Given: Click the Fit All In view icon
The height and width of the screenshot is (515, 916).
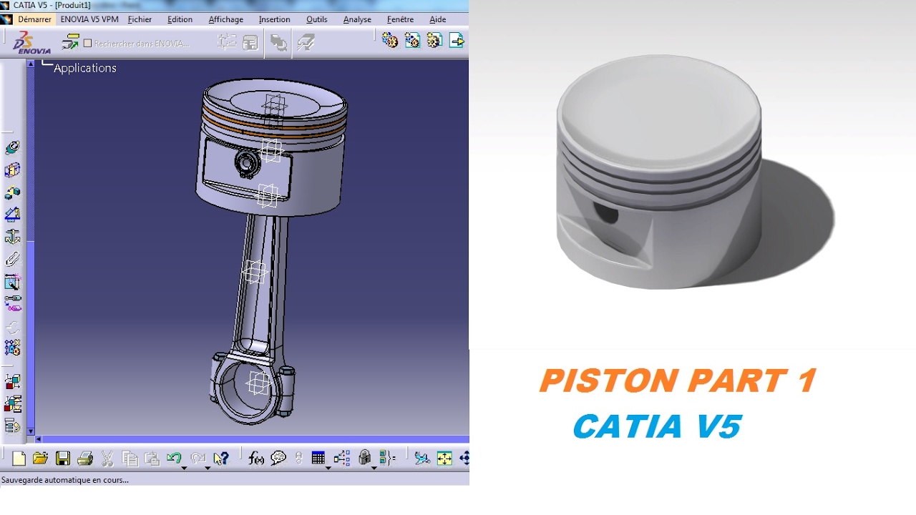Looking at the screenshot, I should [444, 458].
